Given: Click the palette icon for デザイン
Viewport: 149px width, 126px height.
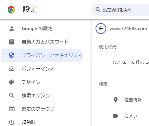Looking at the screenshot, I should click(x=12, y=82).
